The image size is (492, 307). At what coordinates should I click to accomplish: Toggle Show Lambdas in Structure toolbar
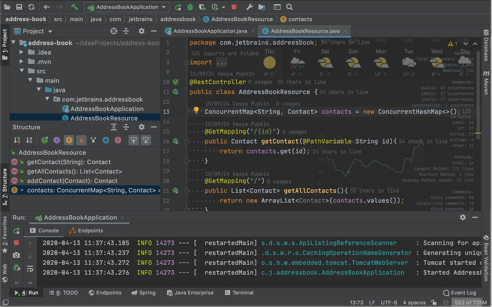pos(118,140)
